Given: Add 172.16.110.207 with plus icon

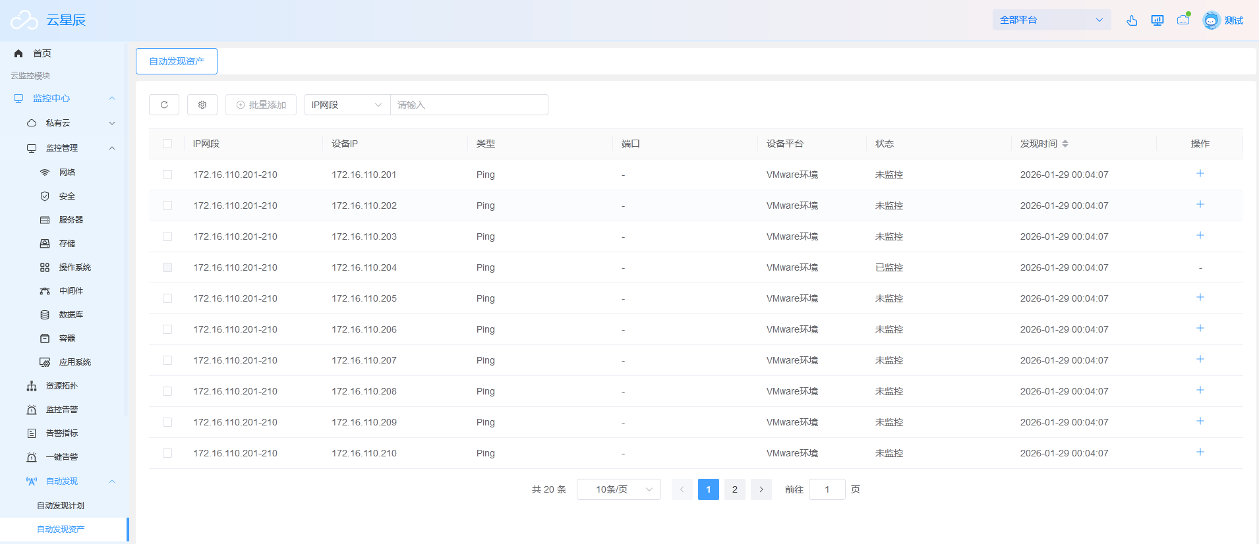Looking at the screenshot, I should 1200,359.
